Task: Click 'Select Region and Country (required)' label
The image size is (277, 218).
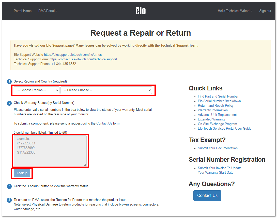Action: click(40, 81)
